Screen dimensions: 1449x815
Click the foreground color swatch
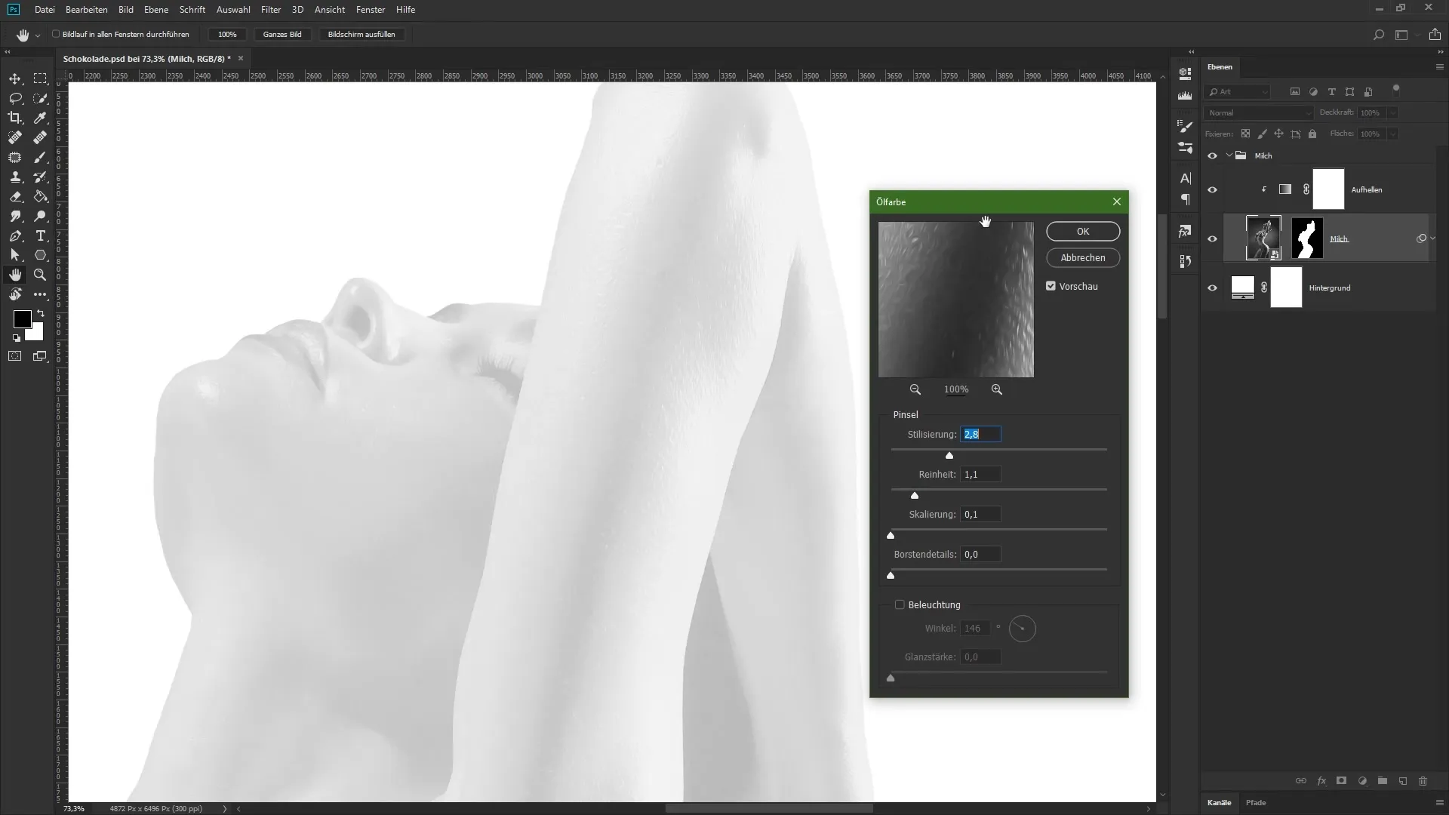tap(22, 319)
